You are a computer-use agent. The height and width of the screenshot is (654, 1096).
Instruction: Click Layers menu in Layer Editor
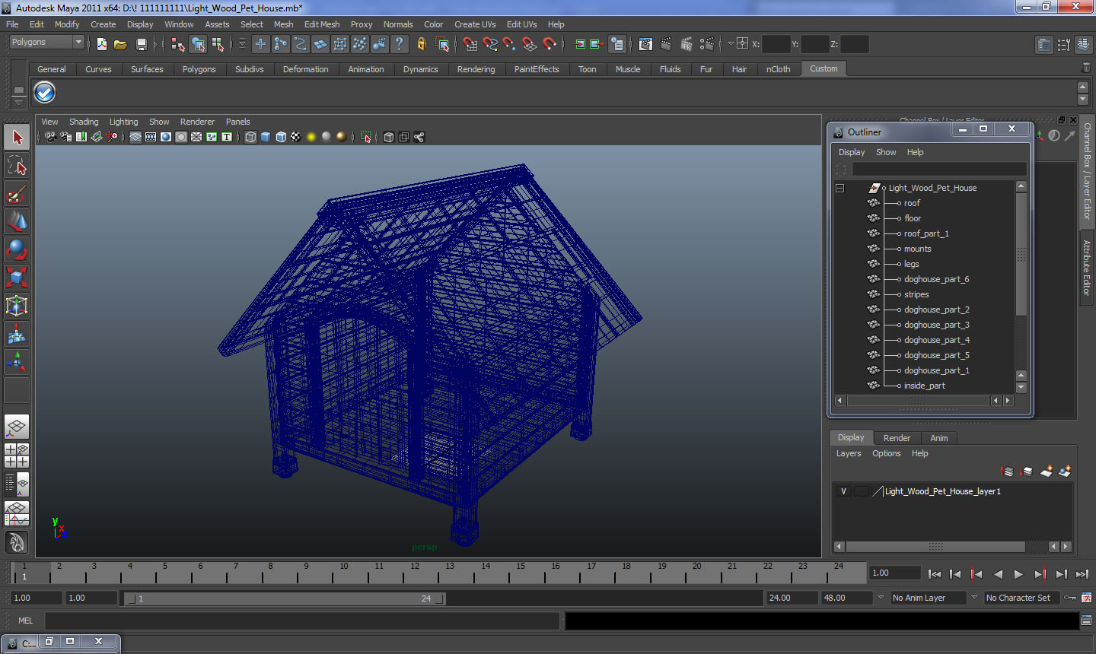pos(849,453)
